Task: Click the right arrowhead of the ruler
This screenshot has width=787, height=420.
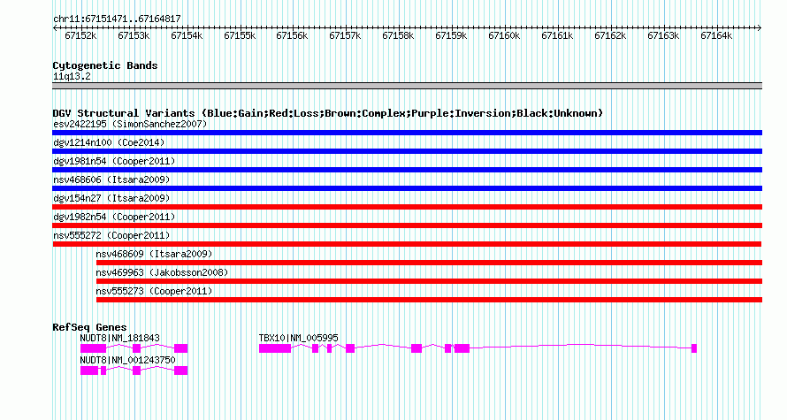Action: [760, 28]
